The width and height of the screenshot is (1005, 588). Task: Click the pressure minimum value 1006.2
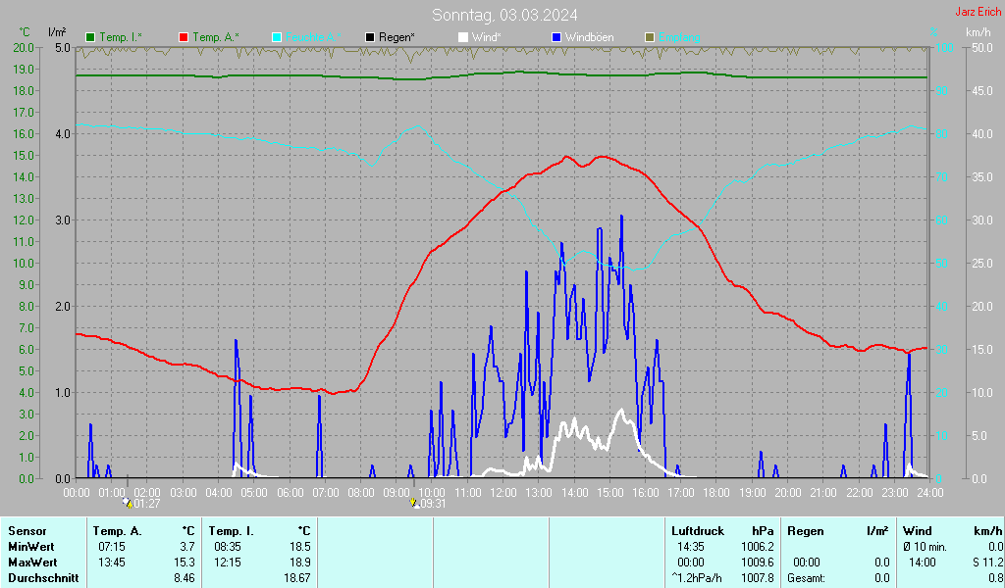758,547
